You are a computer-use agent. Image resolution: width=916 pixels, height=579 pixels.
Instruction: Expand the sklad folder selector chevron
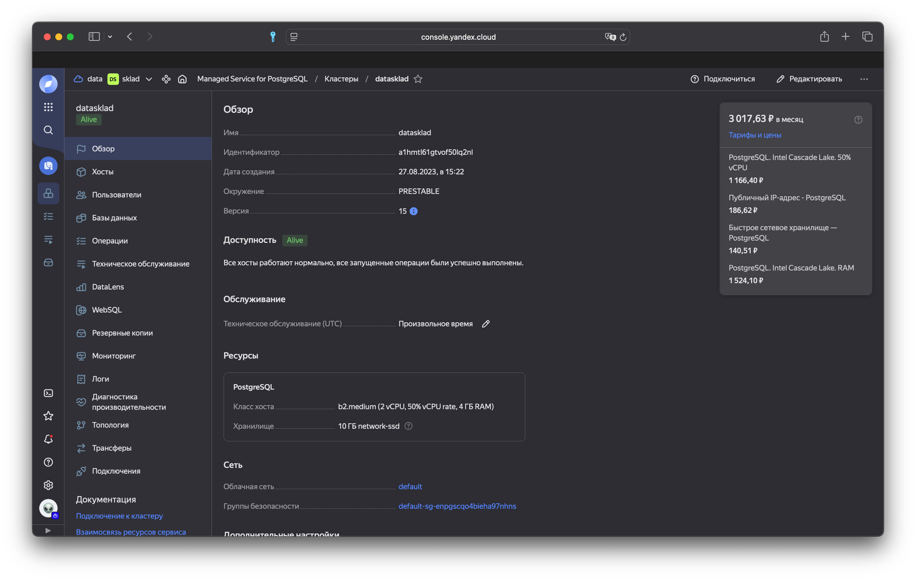click(149, 79)
